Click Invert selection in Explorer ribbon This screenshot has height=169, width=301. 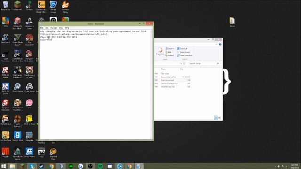(184, 55)
